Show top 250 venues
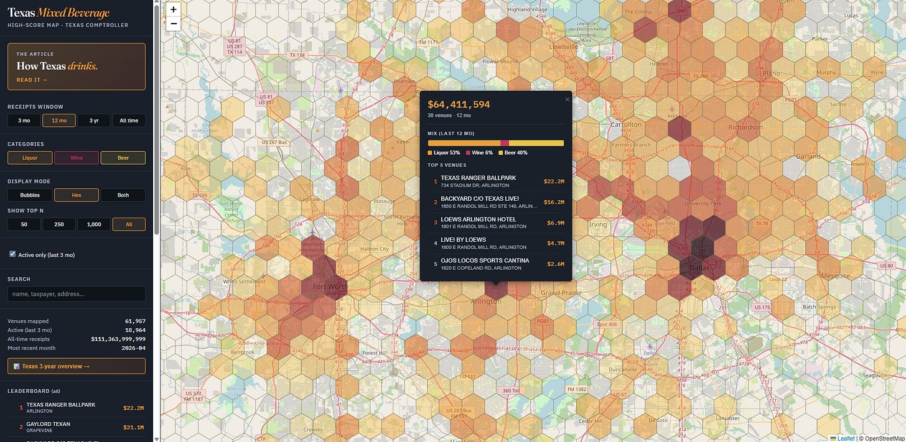906x442 pixels. pos(59,224)
